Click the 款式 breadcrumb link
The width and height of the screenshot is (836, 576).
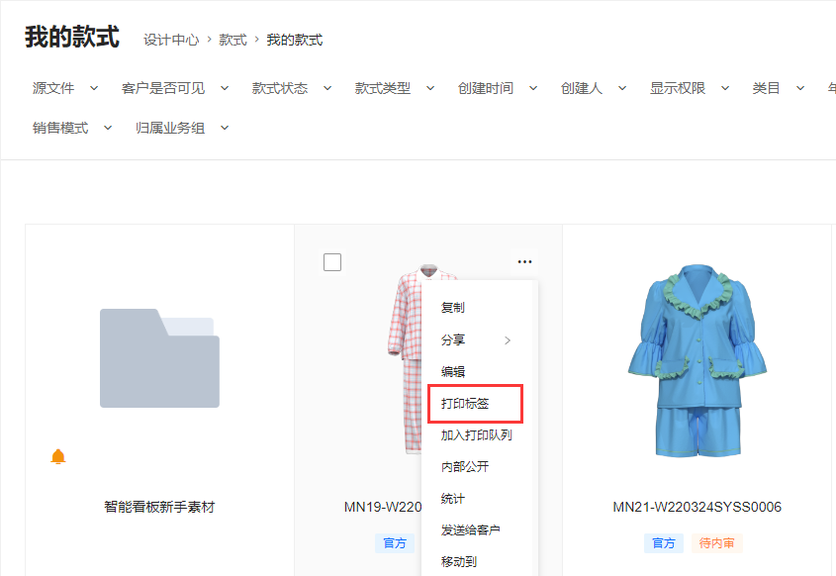coord(232,40)
